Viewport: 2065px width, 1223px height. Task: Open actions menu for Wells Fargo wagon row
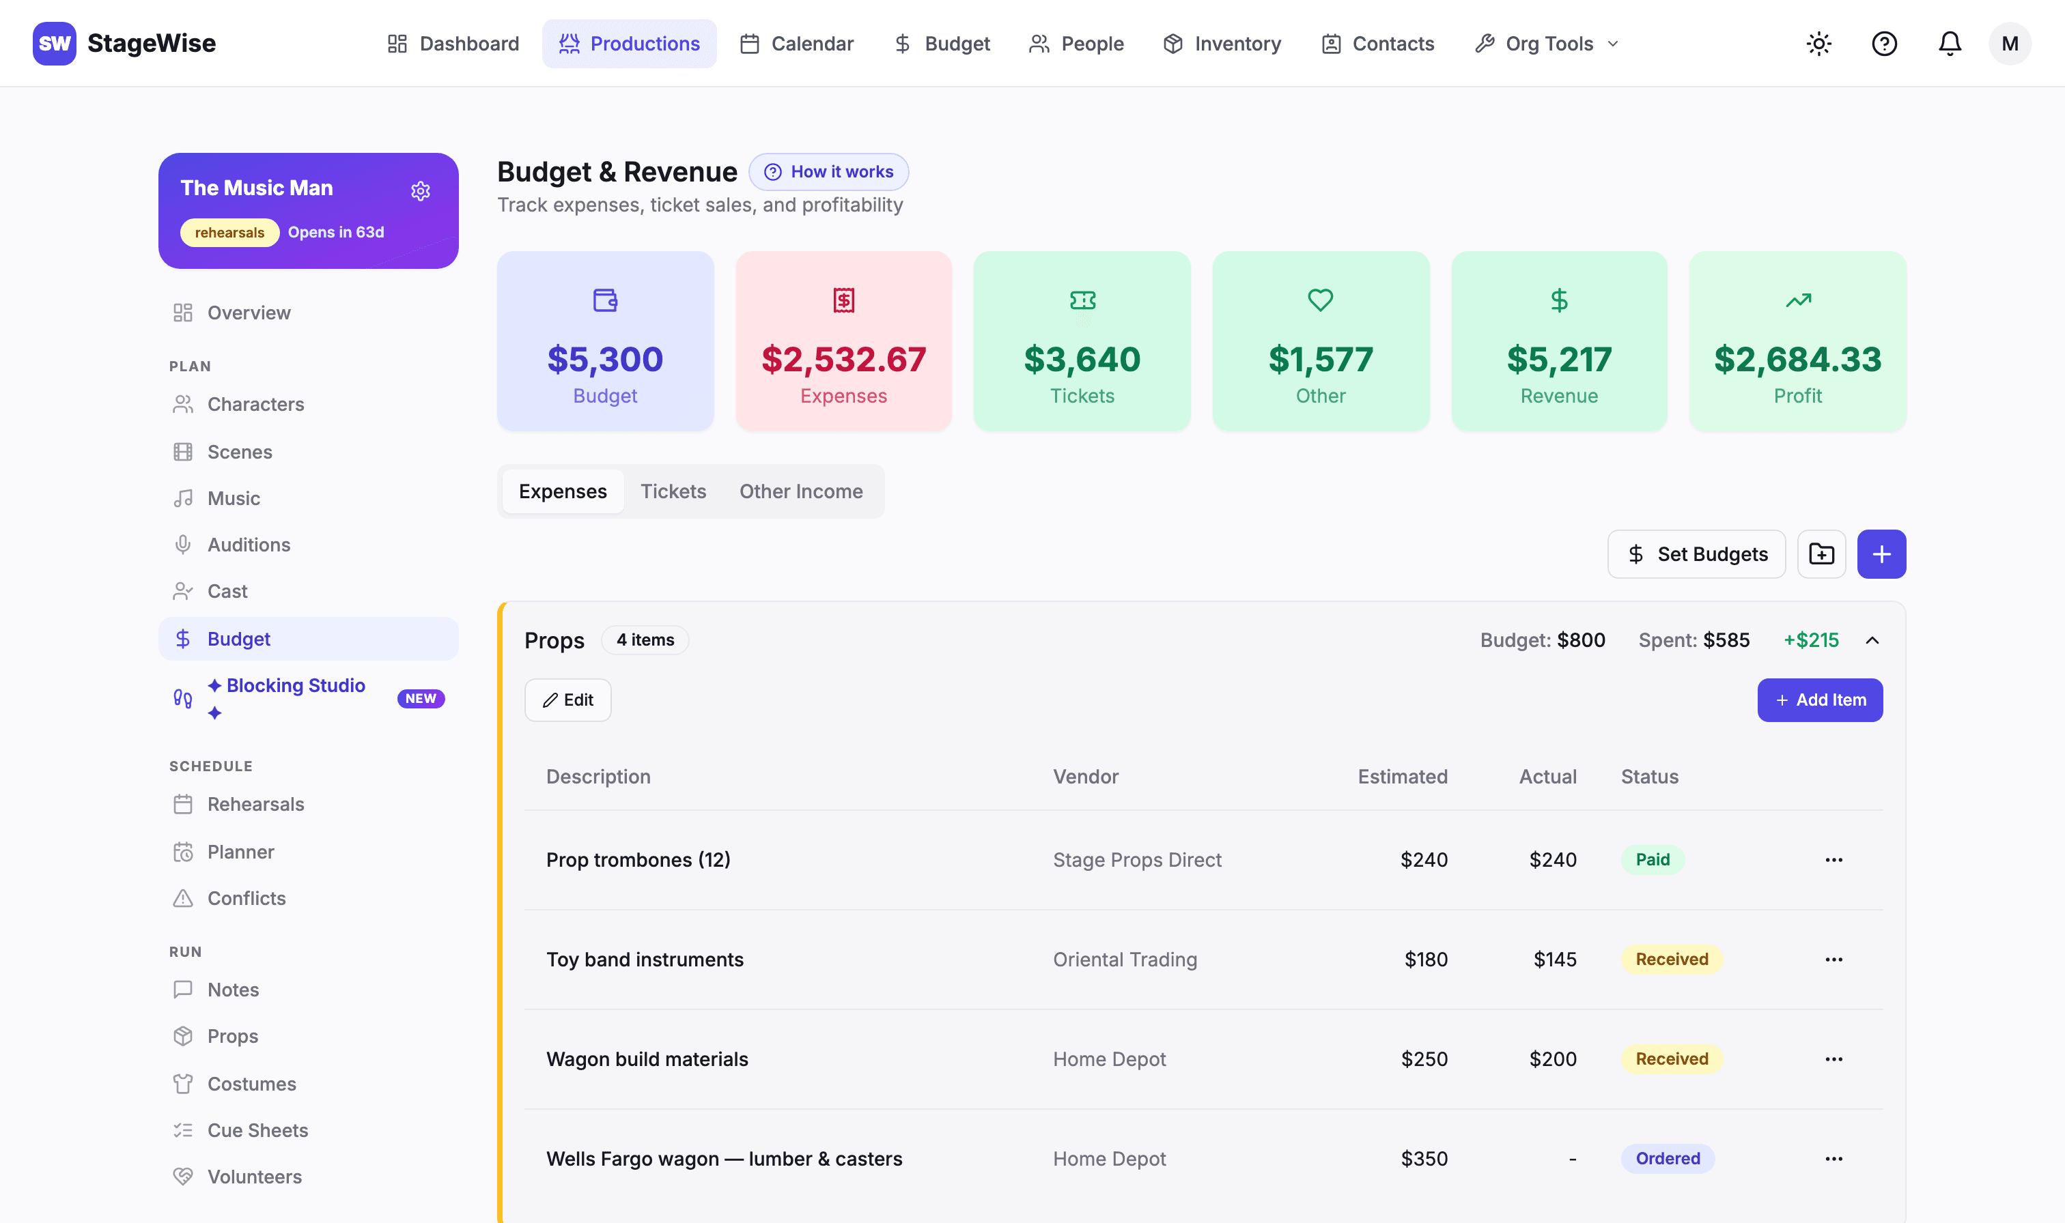pyautogui.click(x=1834, y=1159)
